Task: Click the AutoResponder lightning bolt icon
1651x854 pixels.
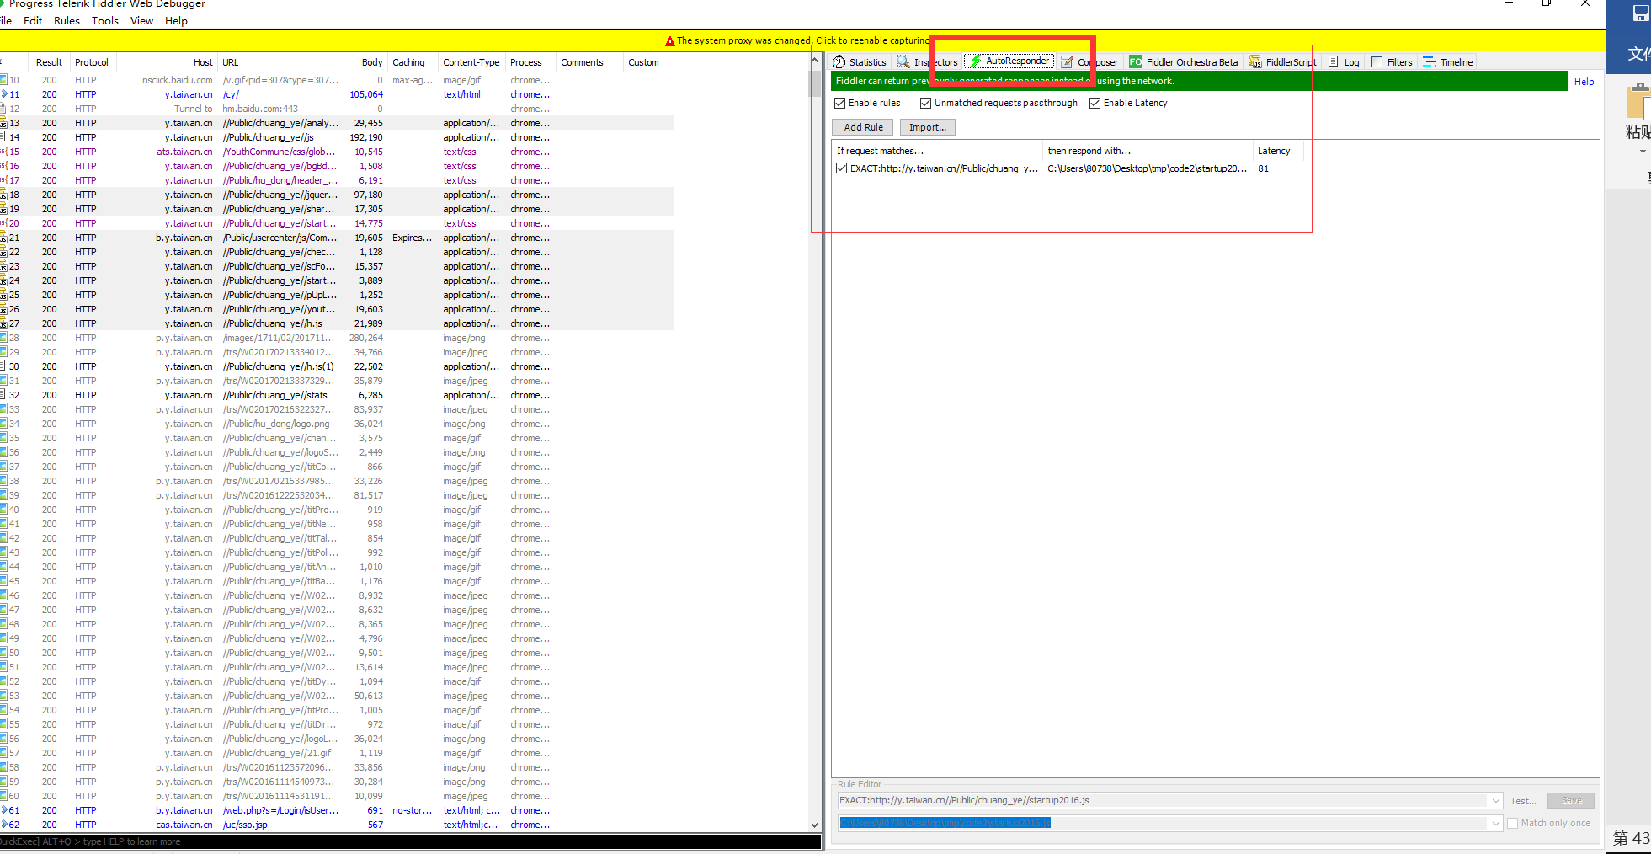Action: [977, 61]
